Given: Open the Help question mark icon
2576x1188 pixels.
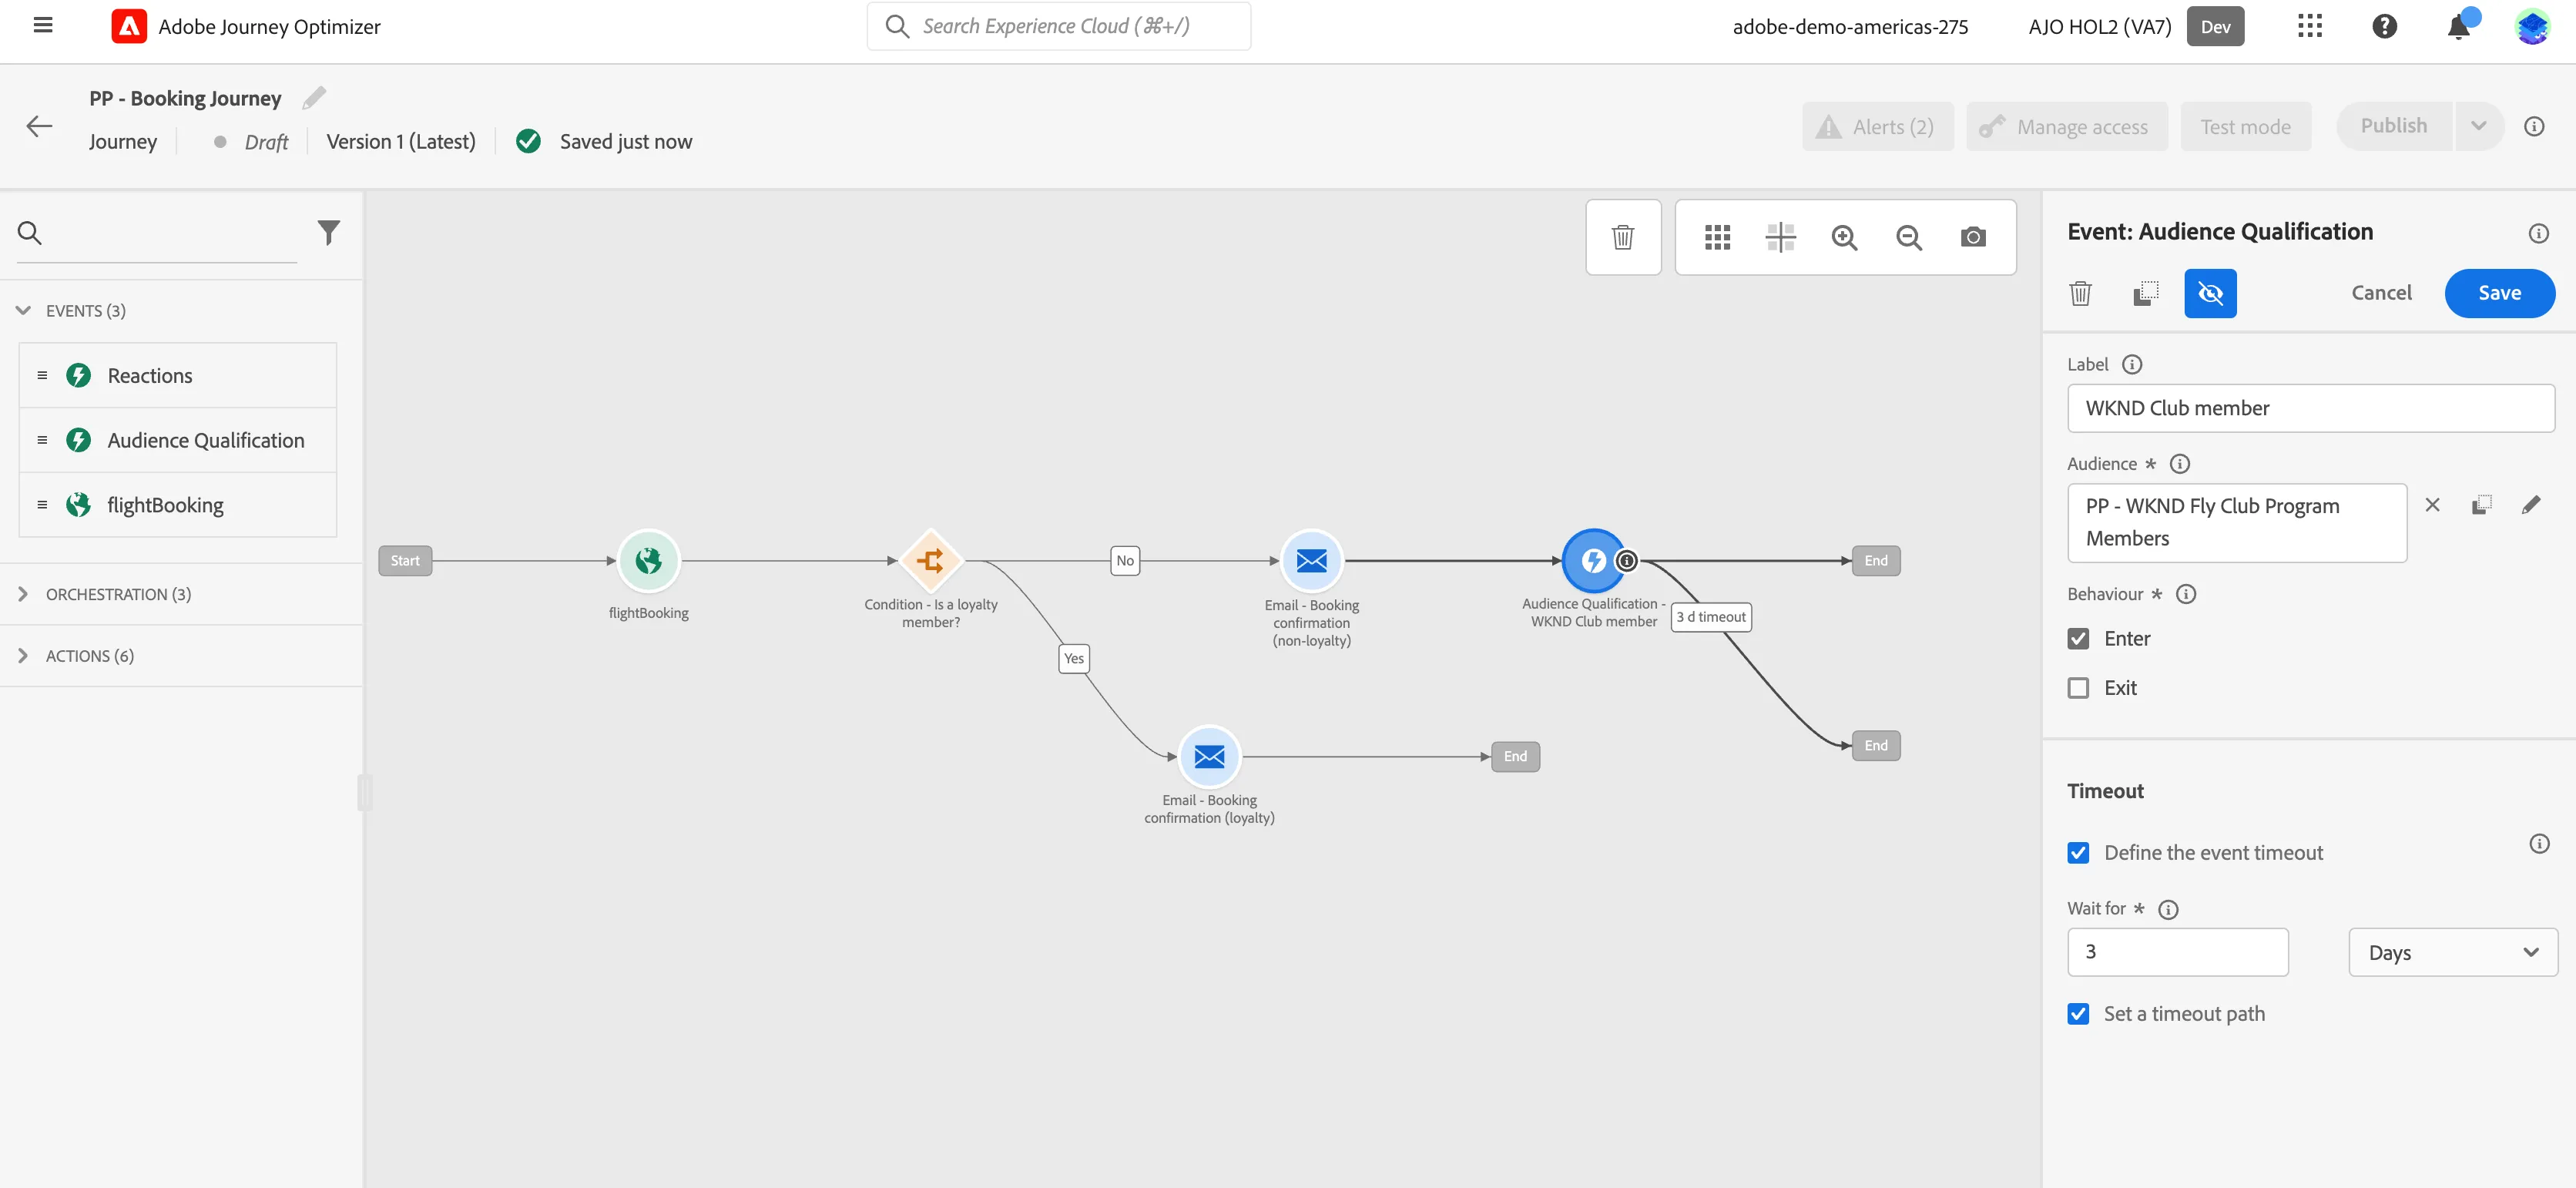Looking at the screenshot, I should coord(2384,26).
